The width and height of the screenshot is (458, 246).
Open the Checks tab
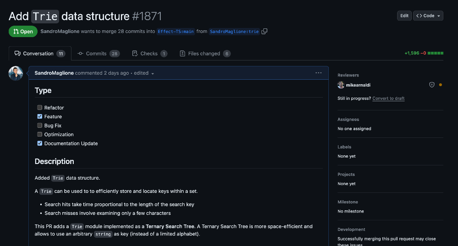149,54
